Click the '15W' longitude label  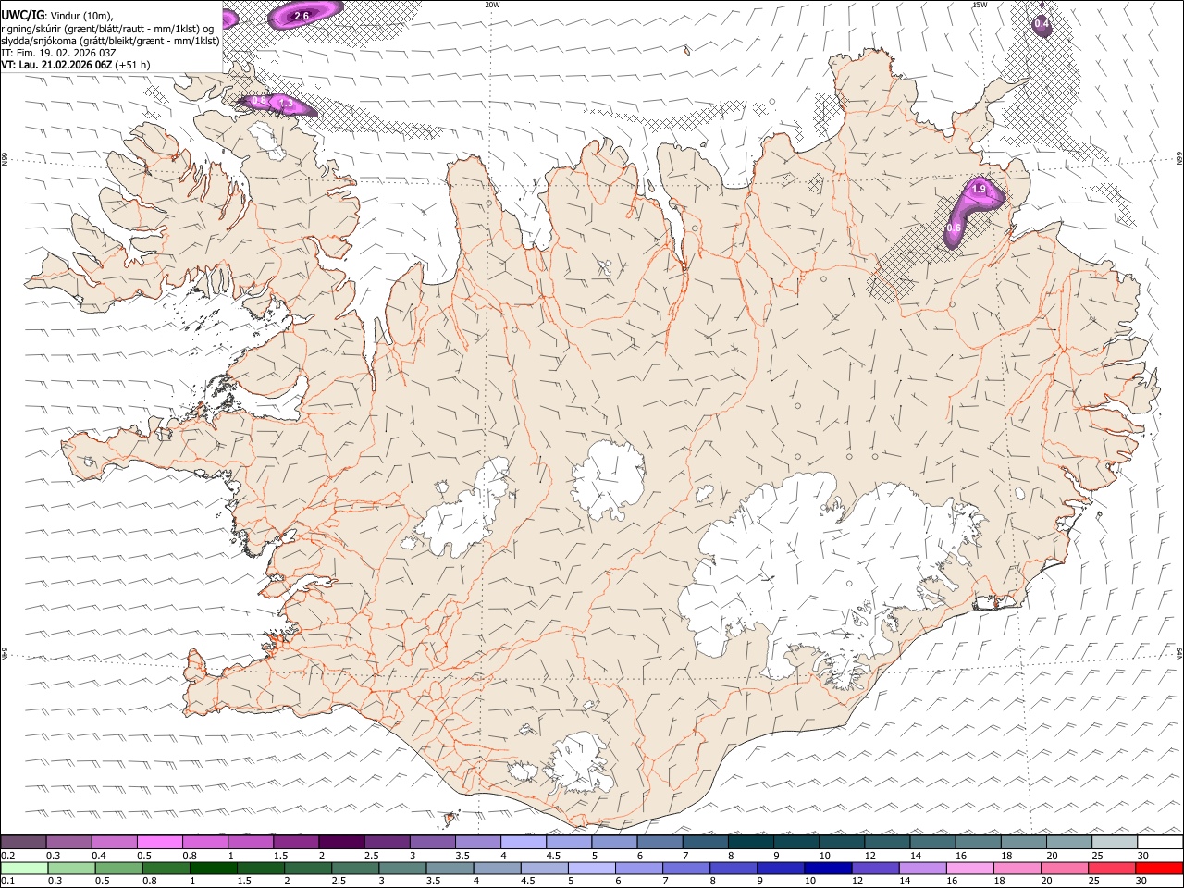(979, 5)
